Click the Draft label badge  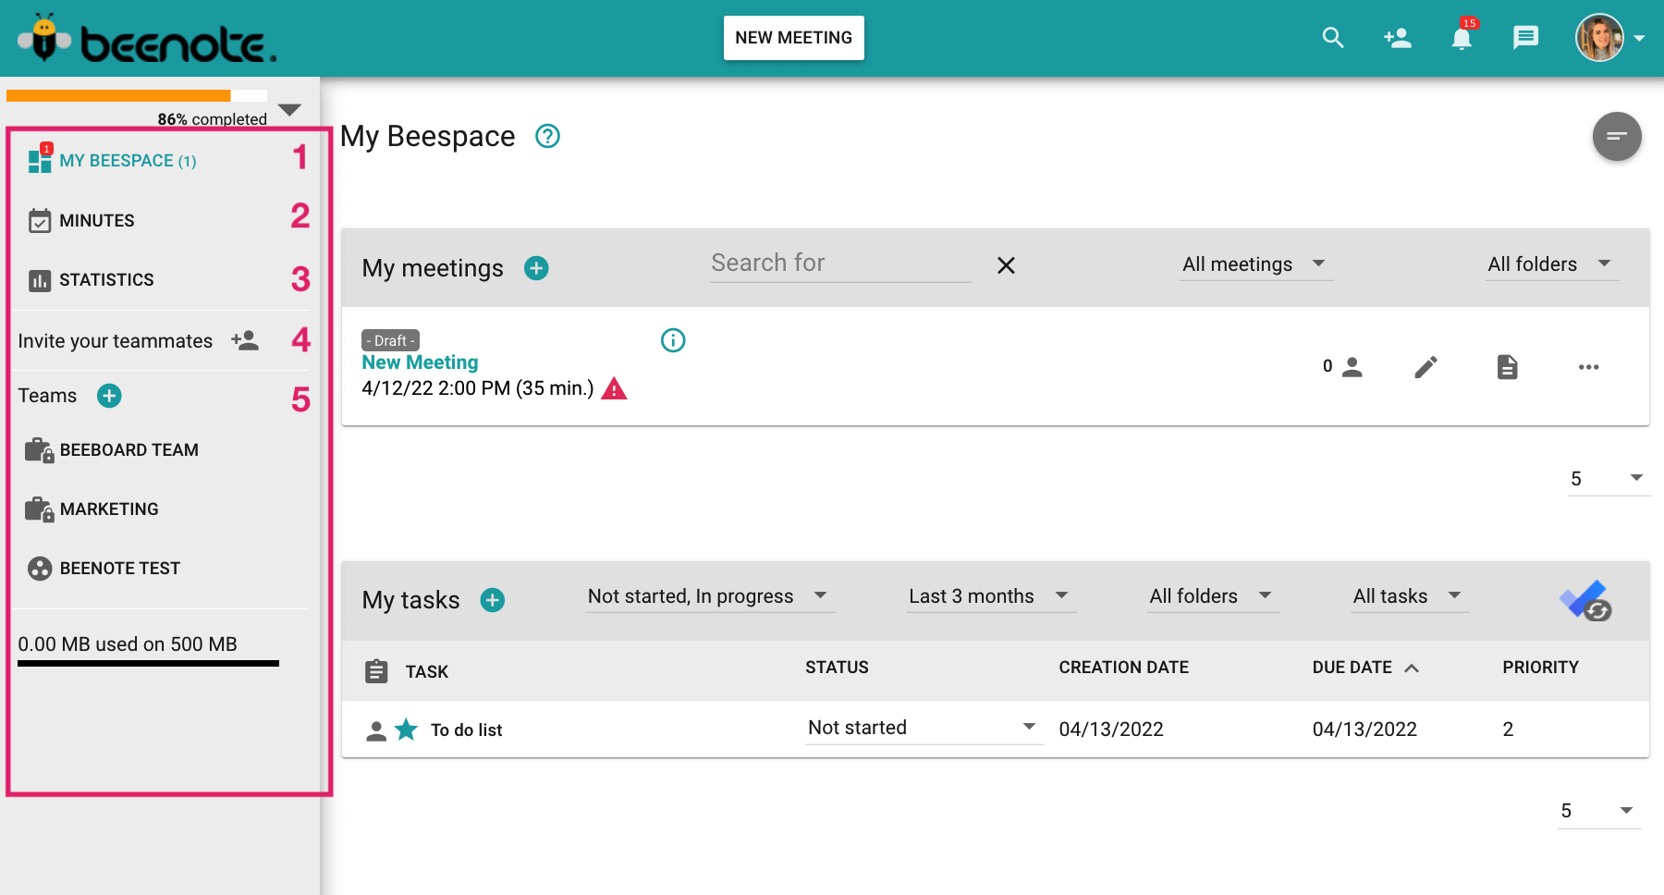(390, 340)
